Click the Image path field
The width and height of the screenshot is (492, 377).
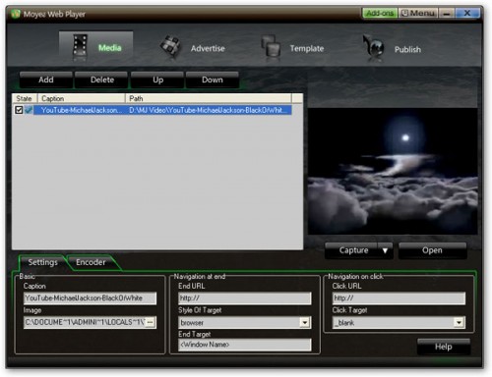tap(85, 322)
